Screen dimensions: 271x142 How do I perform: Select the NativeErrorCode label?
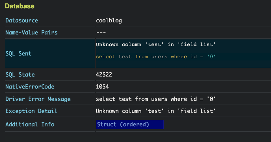30,87
